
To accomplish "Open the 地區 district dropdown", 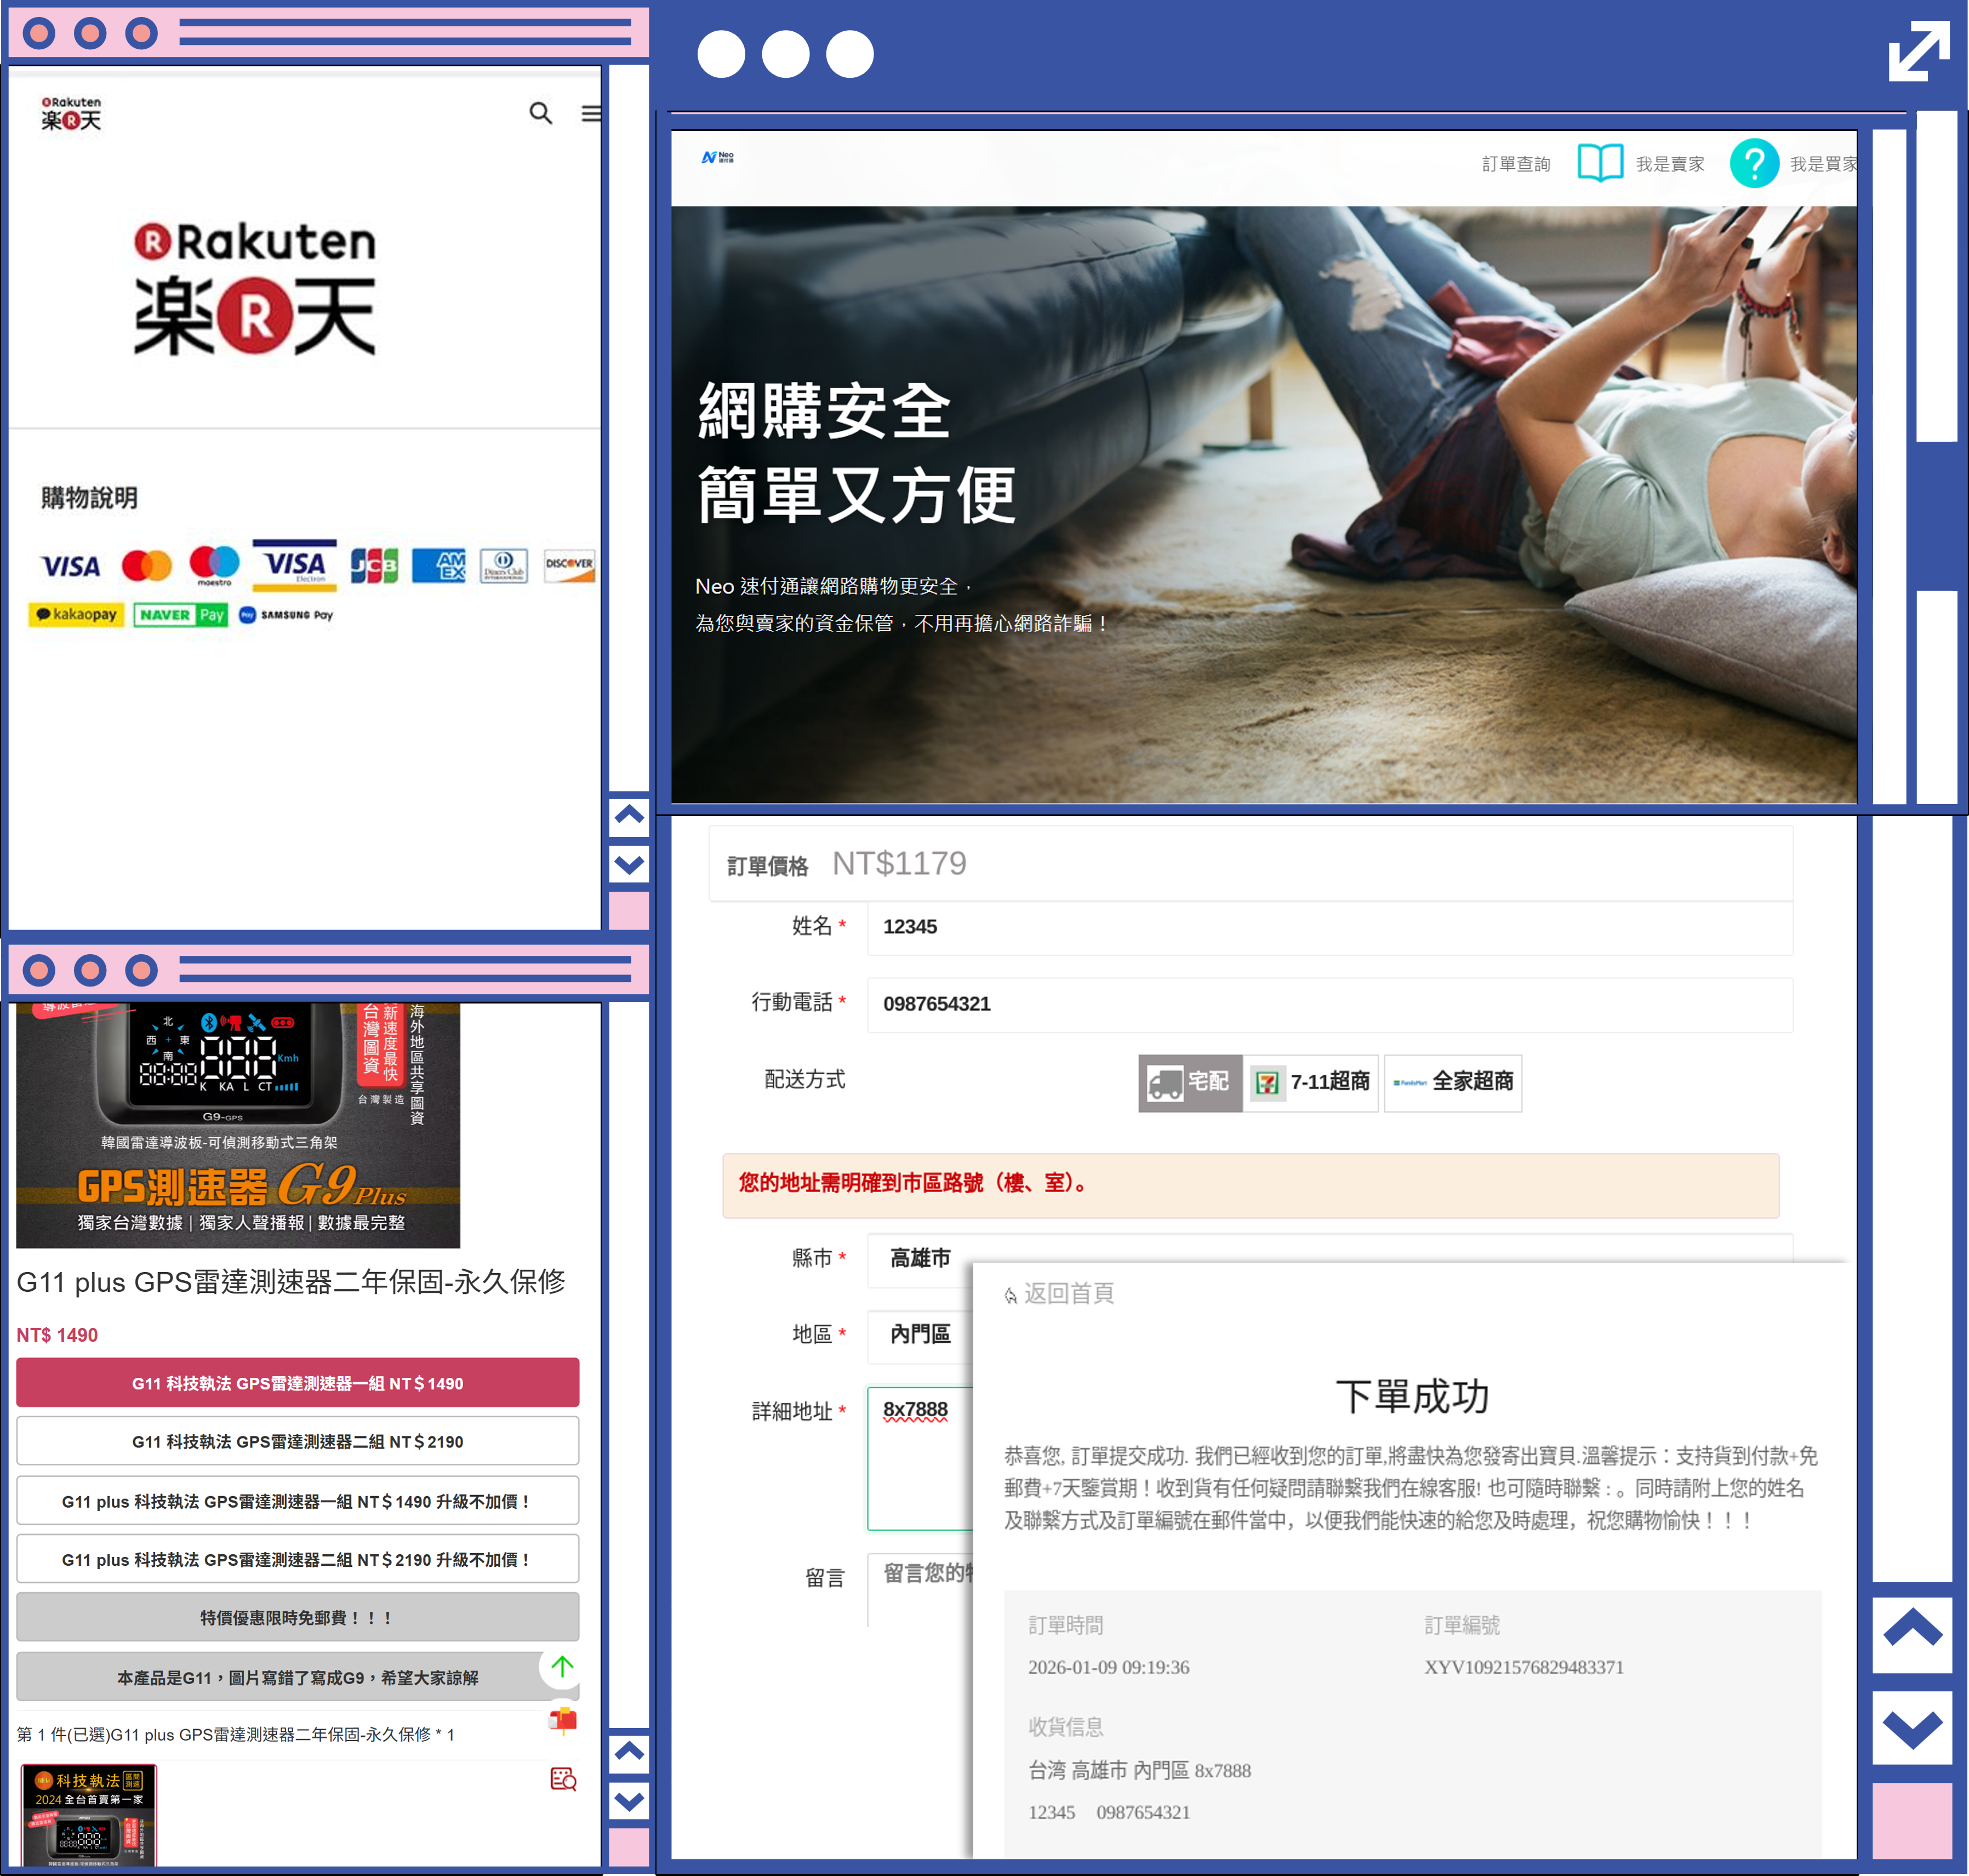I will pyautogui.click(x=920, y=1334).
